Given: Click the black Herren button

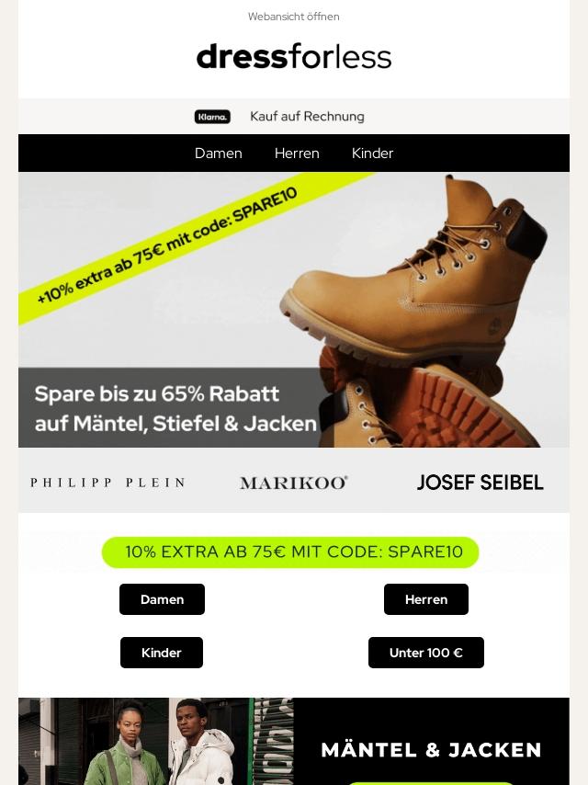Looking at the screenshot, I should pyautogui.click(x=426, y=599).
